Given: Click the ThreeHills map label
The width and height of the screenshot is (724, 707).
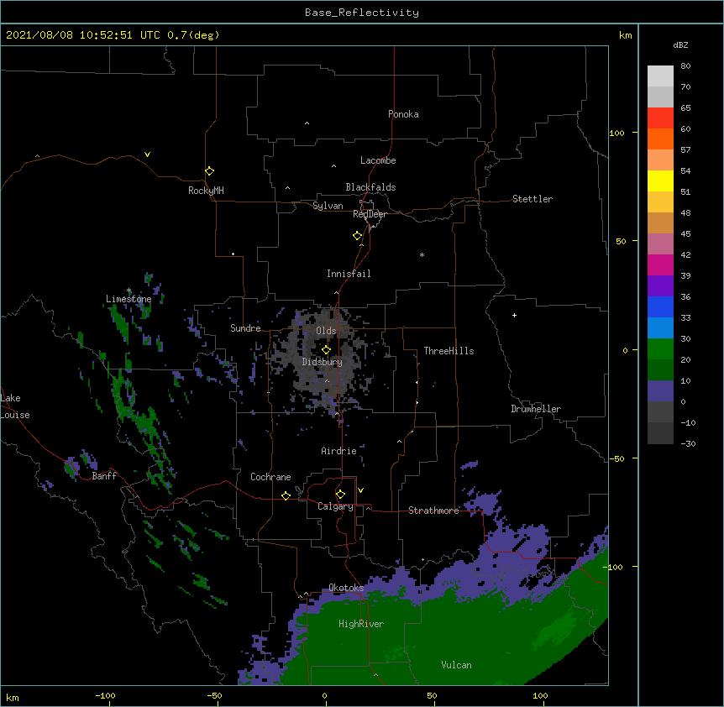Looking at the screenshot, I should [449, 351].
